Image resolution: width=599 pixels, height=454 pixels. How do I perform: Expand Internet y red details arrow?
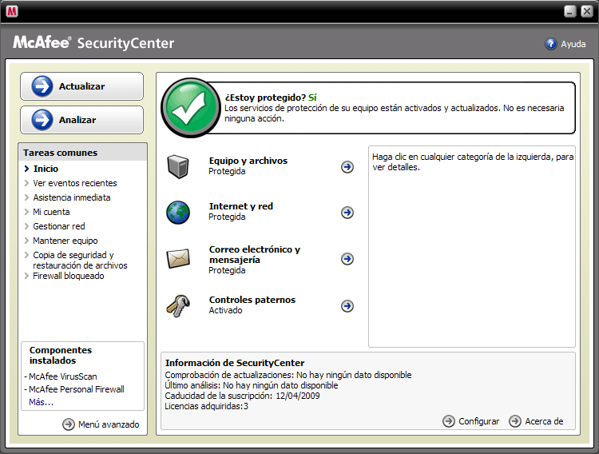pyautogui.click(x=347, y=213)
